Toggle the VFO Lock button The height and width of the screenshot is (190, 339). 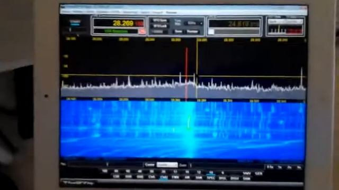pos(160,26)
